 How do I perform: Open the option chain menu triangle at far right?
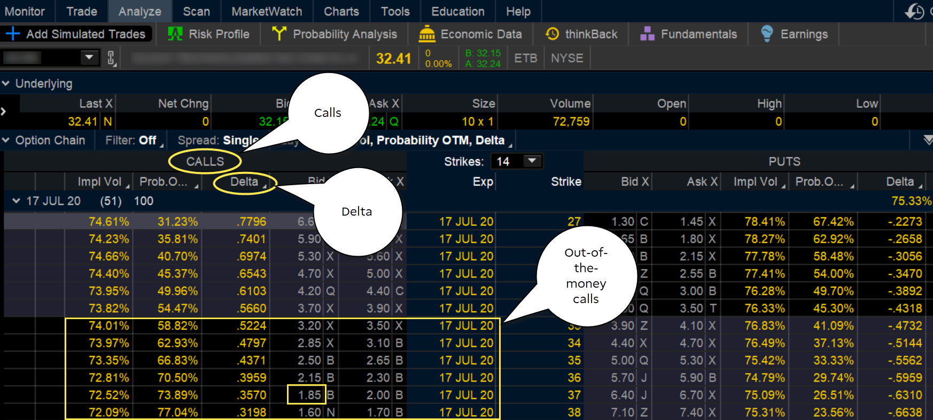click(928, 140)
